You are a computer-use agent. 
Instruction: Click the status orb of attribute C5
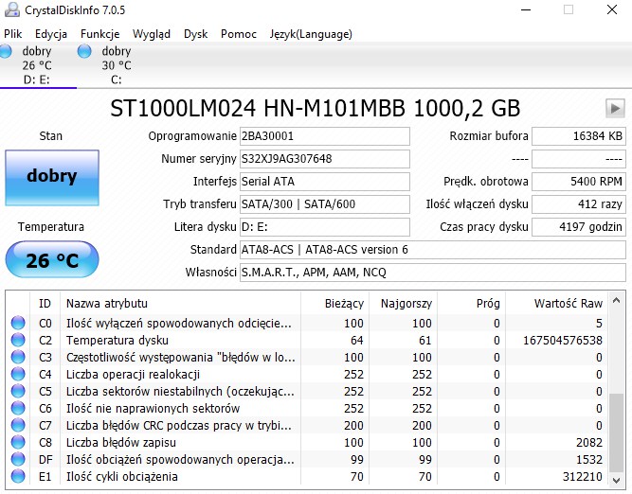point(18,391)
